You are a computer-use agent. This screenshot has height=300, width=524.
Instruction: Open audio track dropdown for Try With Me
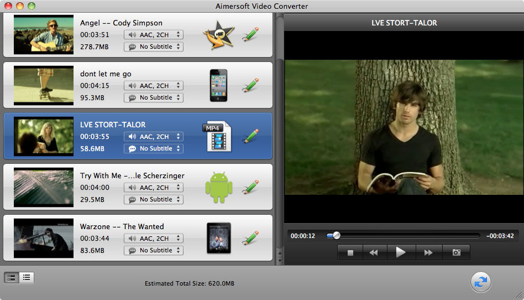[x=154, y=187]
